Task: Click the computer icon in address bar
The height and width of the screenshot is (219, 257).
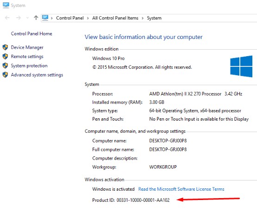Action: [45, 18]
